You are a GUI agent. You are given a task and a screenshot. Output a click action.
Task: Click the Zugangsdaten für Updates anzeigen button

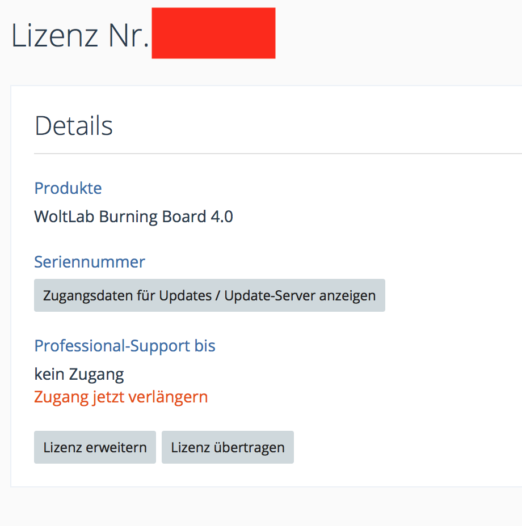(x=209, y=295)
